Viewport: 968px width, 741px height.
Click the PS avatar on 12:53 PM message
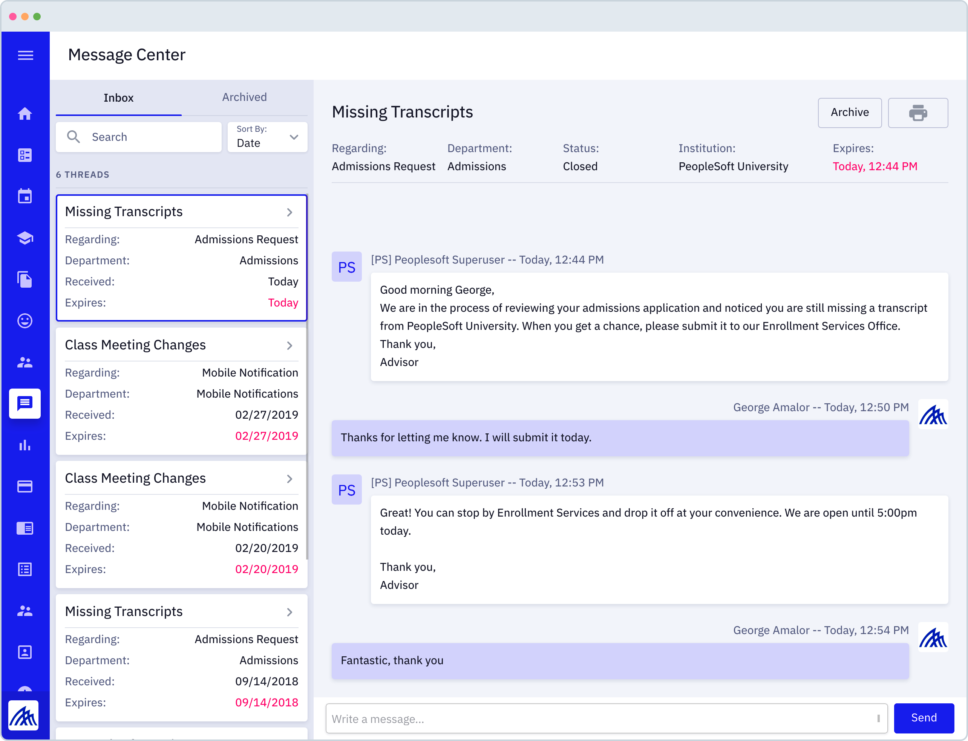click(347, 489)
